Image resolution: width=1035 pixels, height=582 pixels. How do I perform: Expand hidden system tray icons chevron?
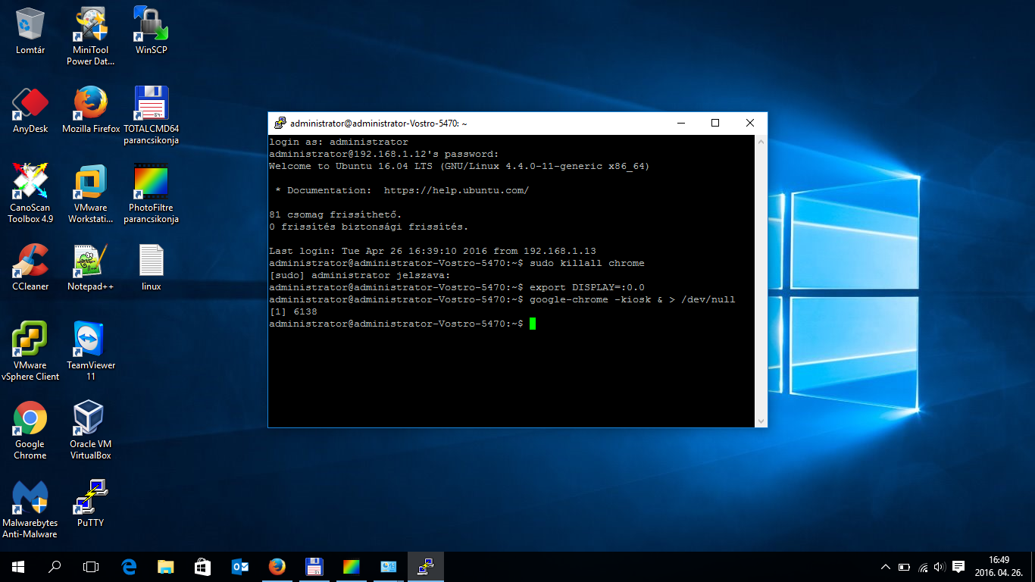click(x=885, y=567)
